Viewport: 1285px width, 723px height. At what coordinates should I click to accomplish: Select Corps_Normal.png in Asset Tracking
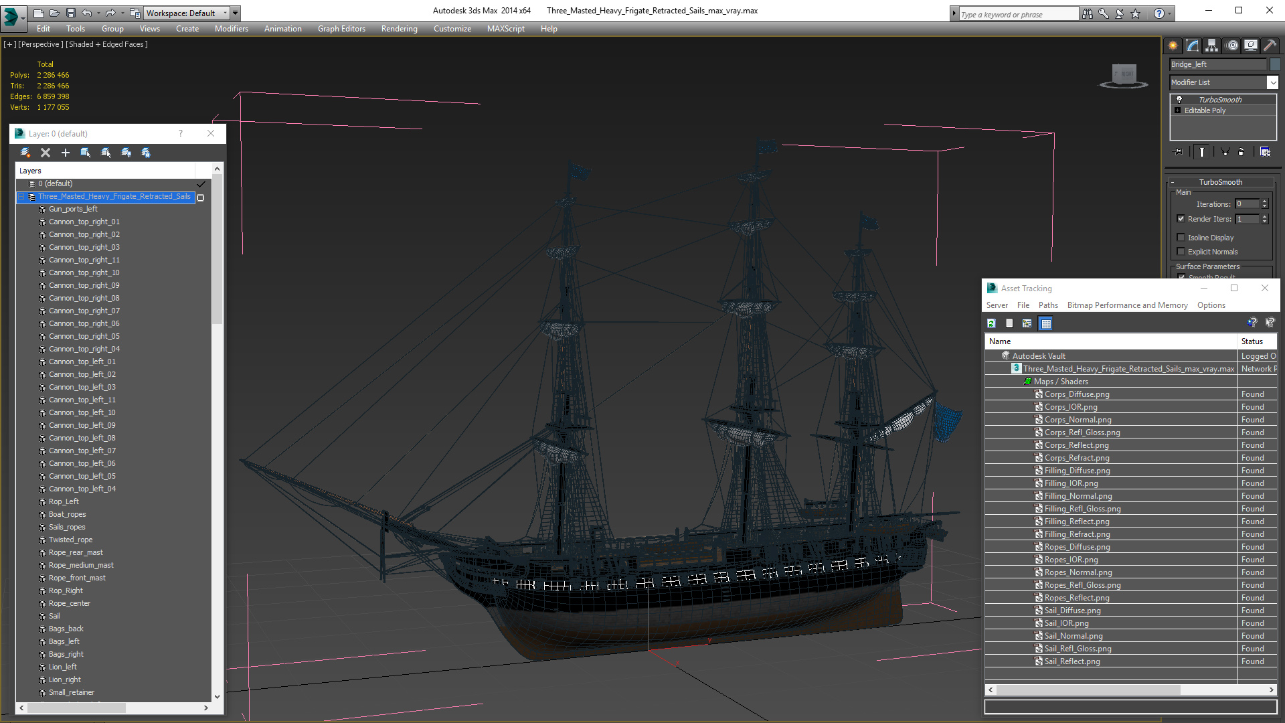1078,420
